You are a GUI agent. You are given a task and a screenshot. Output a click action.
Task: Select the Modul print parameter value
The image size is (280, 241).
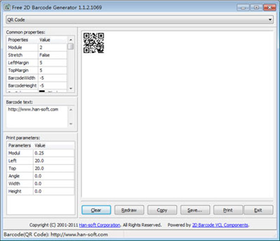tap(53, 153)
